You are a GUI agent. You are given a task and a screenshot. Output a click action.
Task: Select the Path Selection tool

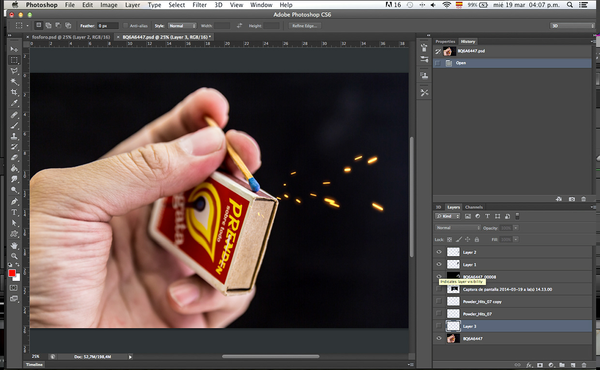[14, 223]
